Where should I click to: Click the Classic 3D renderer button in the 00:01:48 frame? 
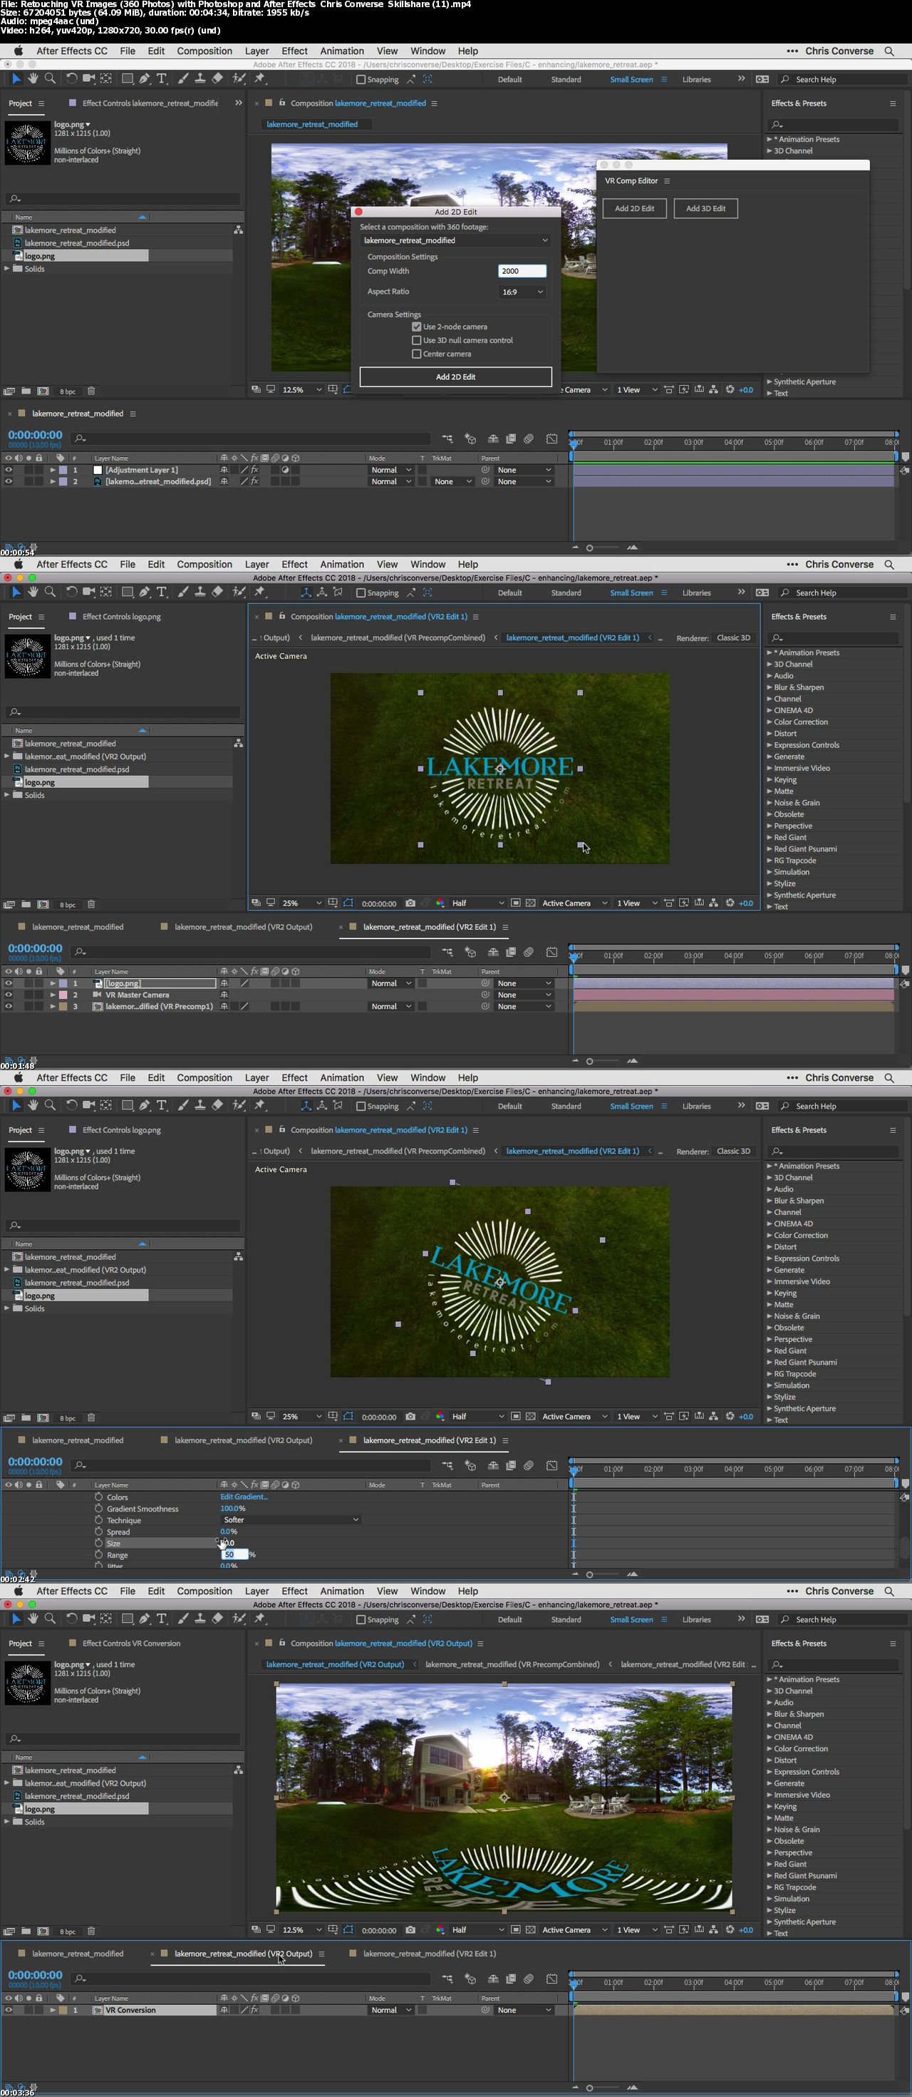click(x=733, y=637)
